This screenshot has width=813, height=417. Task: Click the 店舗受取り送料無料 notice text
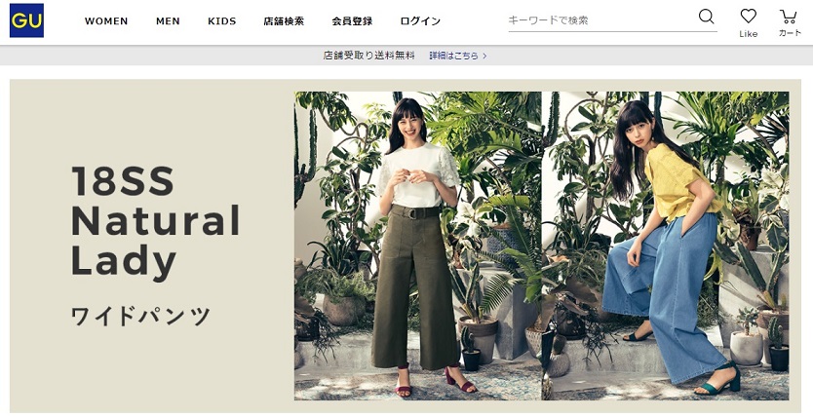[369, 56]
